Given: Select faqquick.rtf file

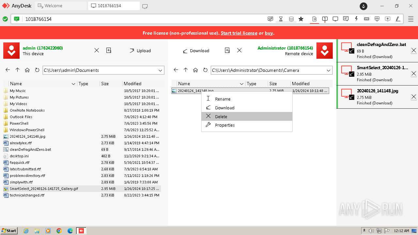Looking at the screenshot, I should [82, 163].
